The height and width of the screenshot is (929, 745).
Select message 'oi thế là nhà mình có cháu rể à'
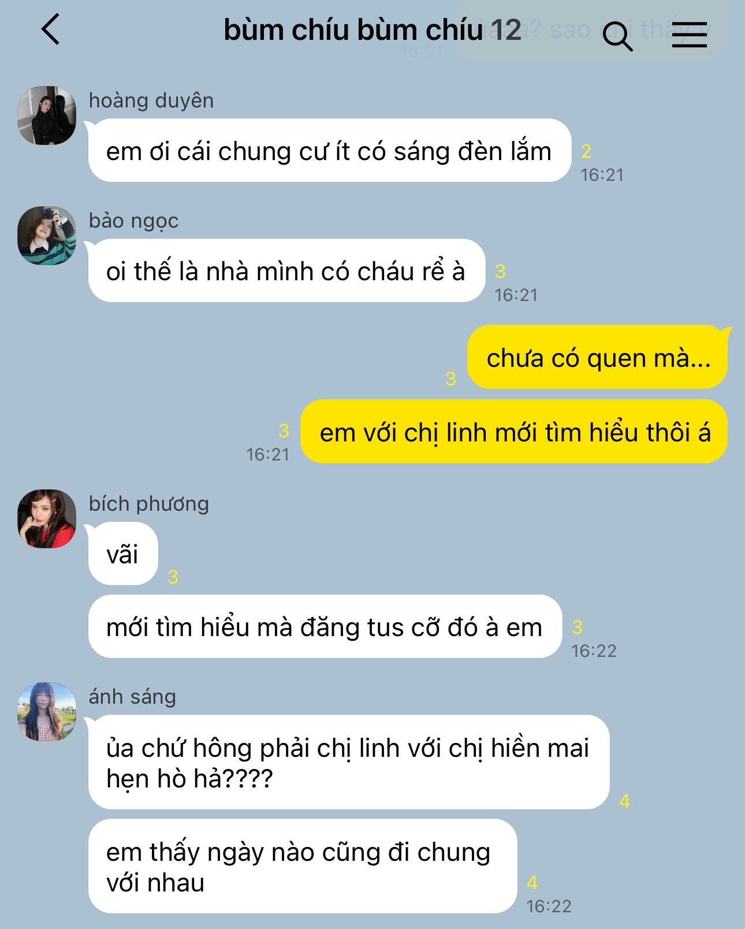pos(286,271)
